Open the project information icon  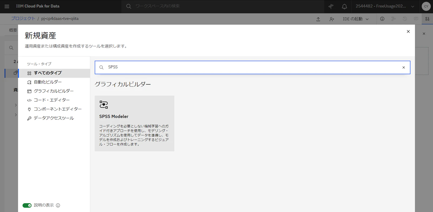click(382, 19)
